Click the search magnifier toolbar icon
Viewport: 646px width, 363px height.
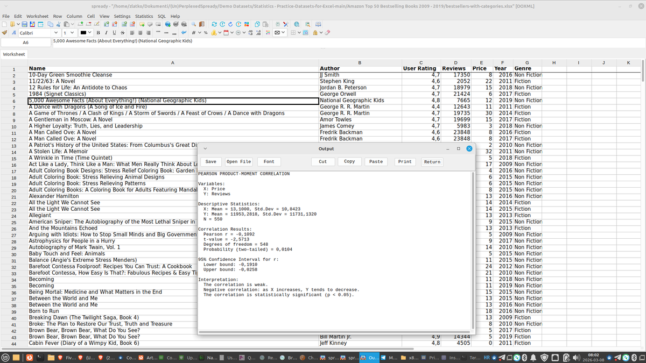click(193, 24)
